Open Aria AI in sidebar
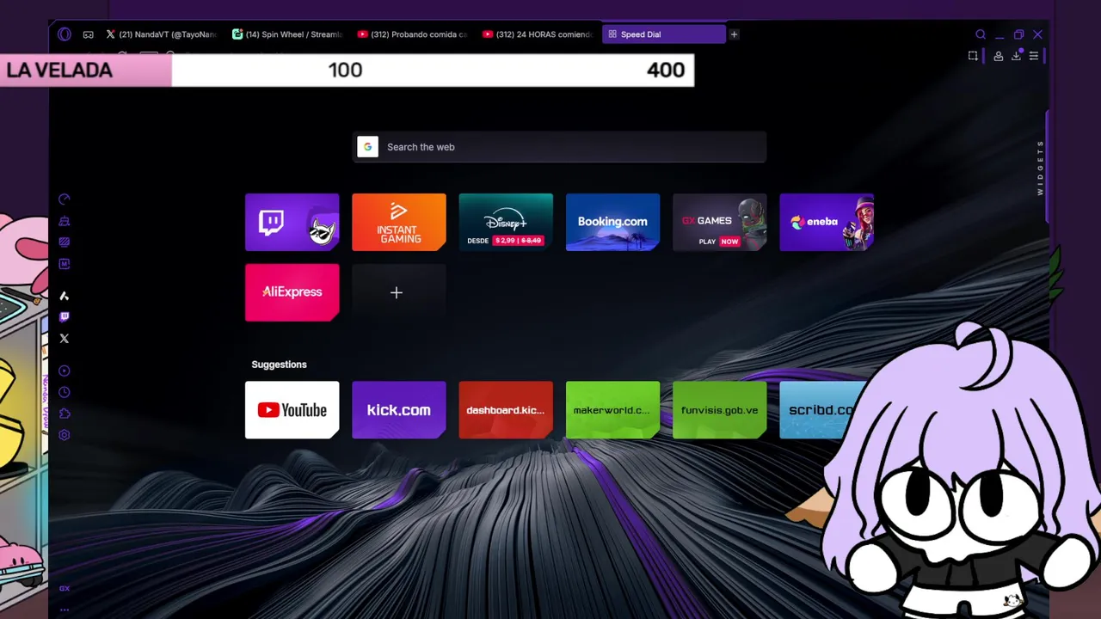 [65, 296]
